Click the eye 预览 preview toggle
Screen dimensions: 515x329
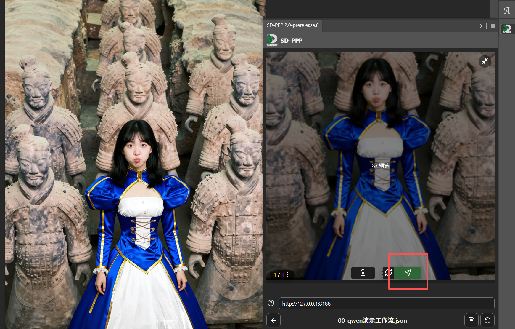(x=380, y=166)
